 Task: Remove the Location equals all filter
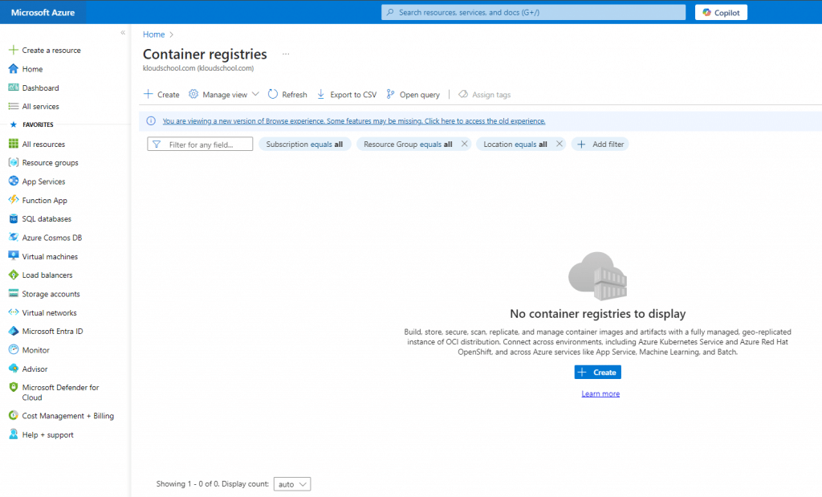pos(559,144)
